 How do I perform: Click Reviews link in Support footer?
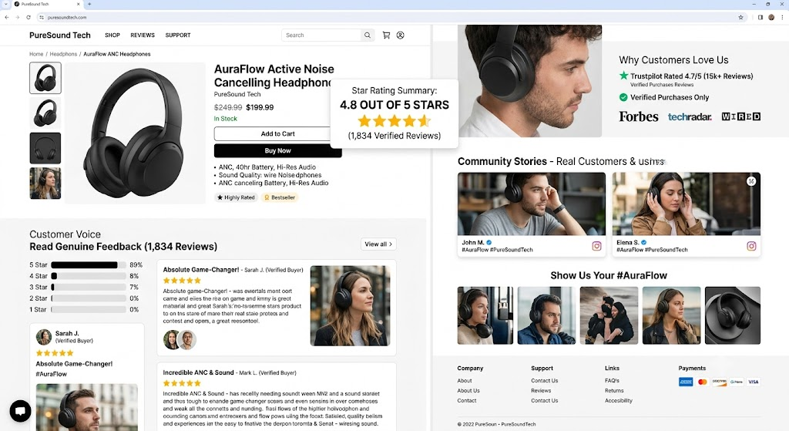[x=541, y=391]
